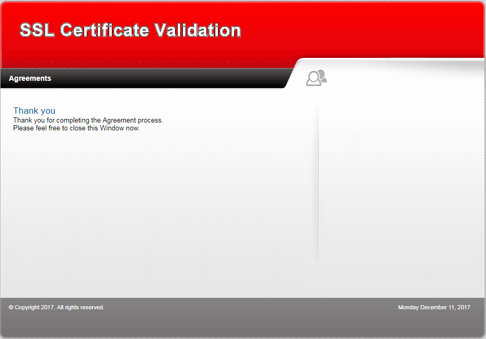The height and width of the screenshot is (339, 486).
Task: Click the vertical divider between panels
Action: [318, 183]
